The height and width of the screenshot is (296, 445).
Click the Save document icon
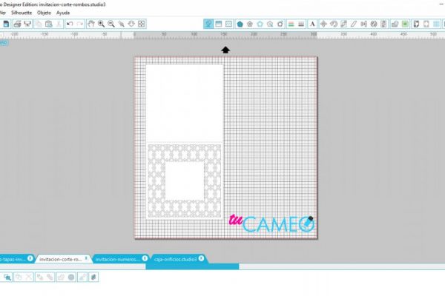tap(6, 24)
